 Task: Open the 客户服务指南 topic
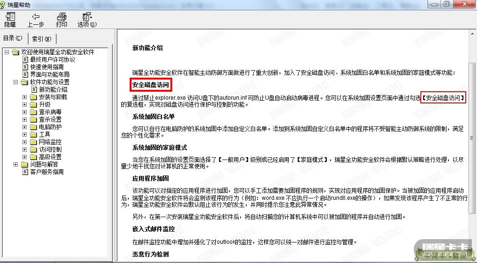(47, 172)
